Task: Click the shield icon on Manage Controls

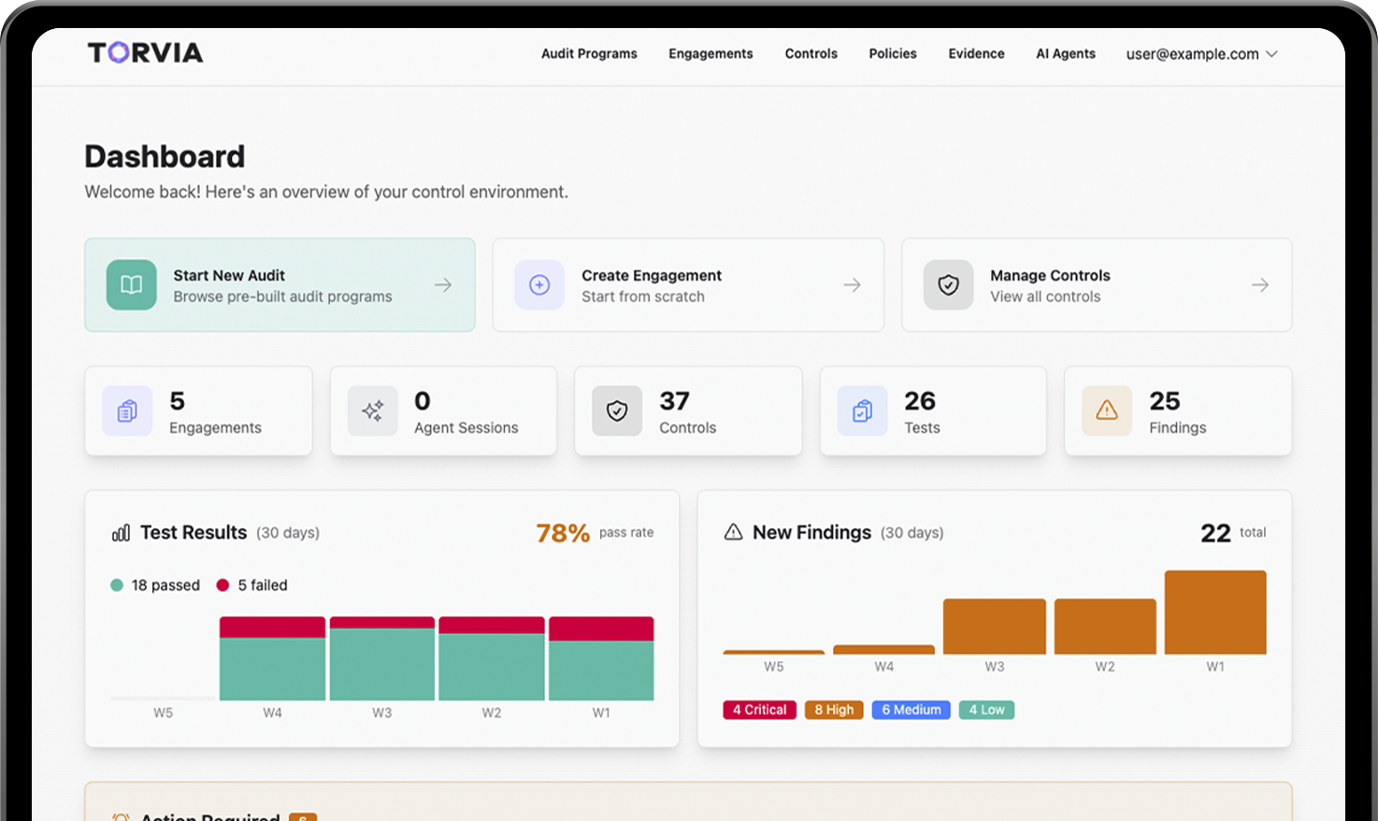Action: [948, 285]
